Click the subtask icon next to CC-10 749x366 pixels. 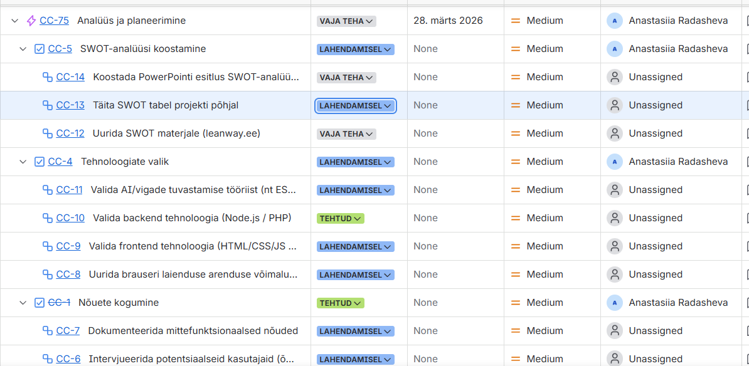pos(47,218)
